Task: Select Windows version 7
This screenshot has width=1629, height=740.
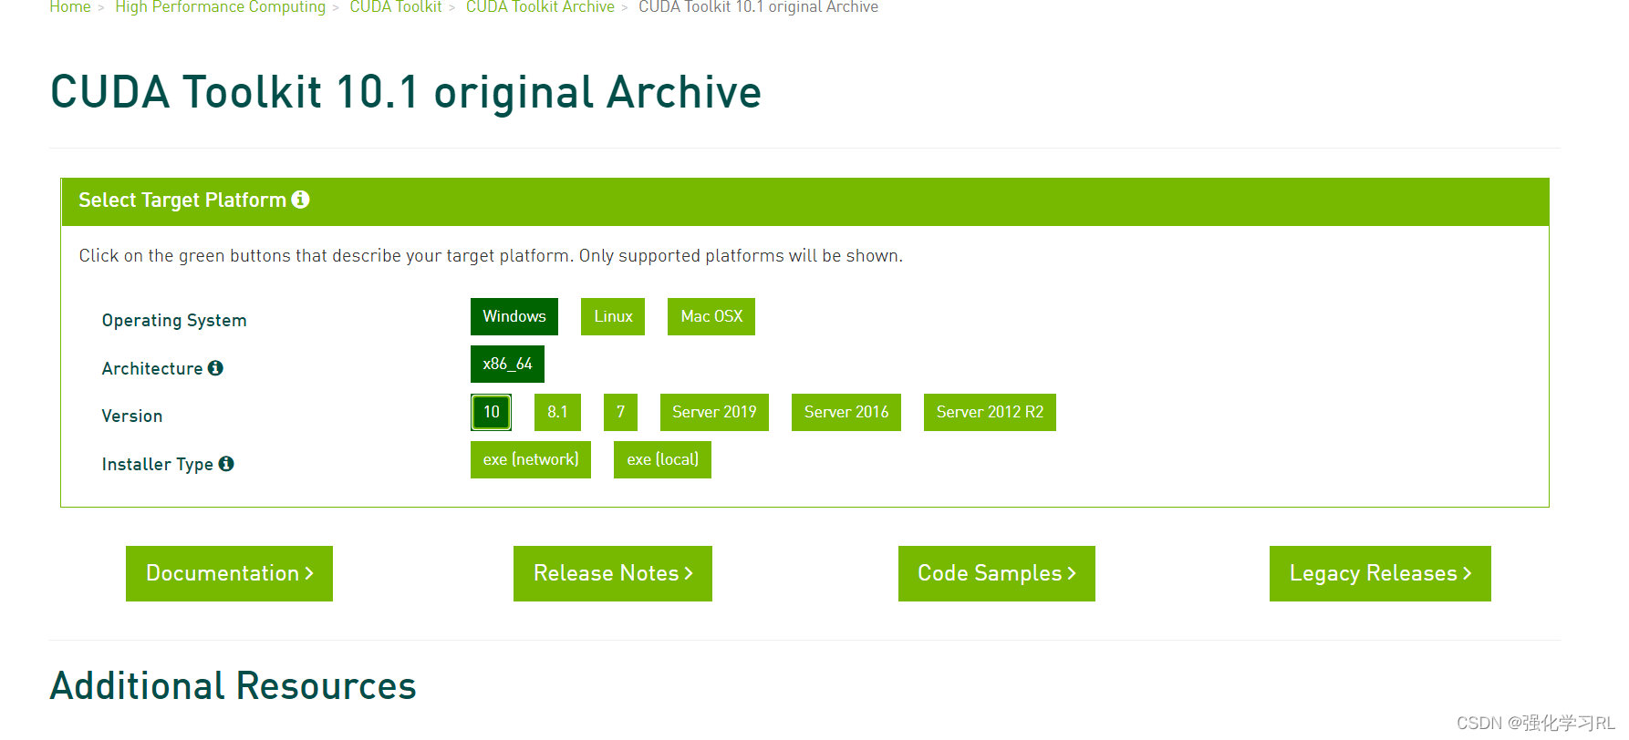Action: (x=620, y=412)
